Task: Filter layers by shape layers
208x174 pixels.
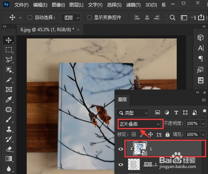Action: click(185, 113)
